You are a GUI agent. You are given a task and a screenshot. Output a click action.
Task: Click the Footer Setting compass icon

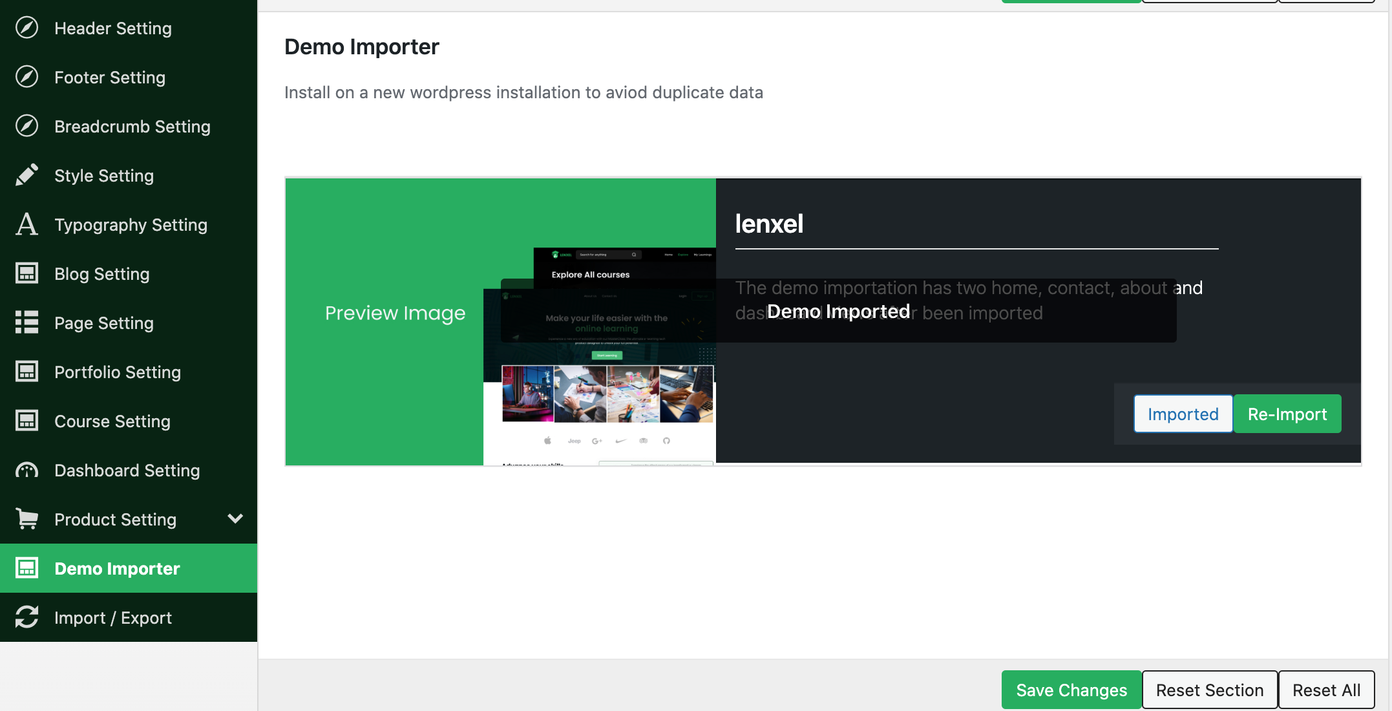click(x=26, y=77)
